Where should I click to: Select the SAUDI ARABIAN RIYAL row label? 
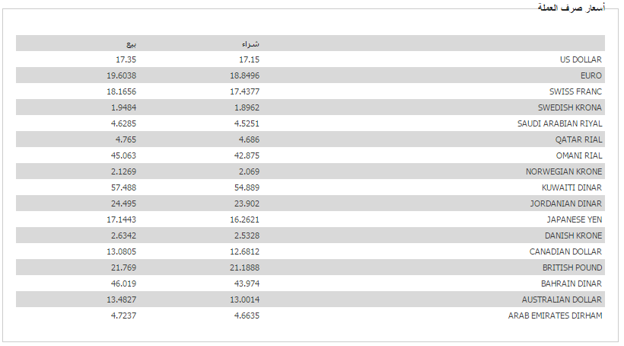click(x=559, y=123)
